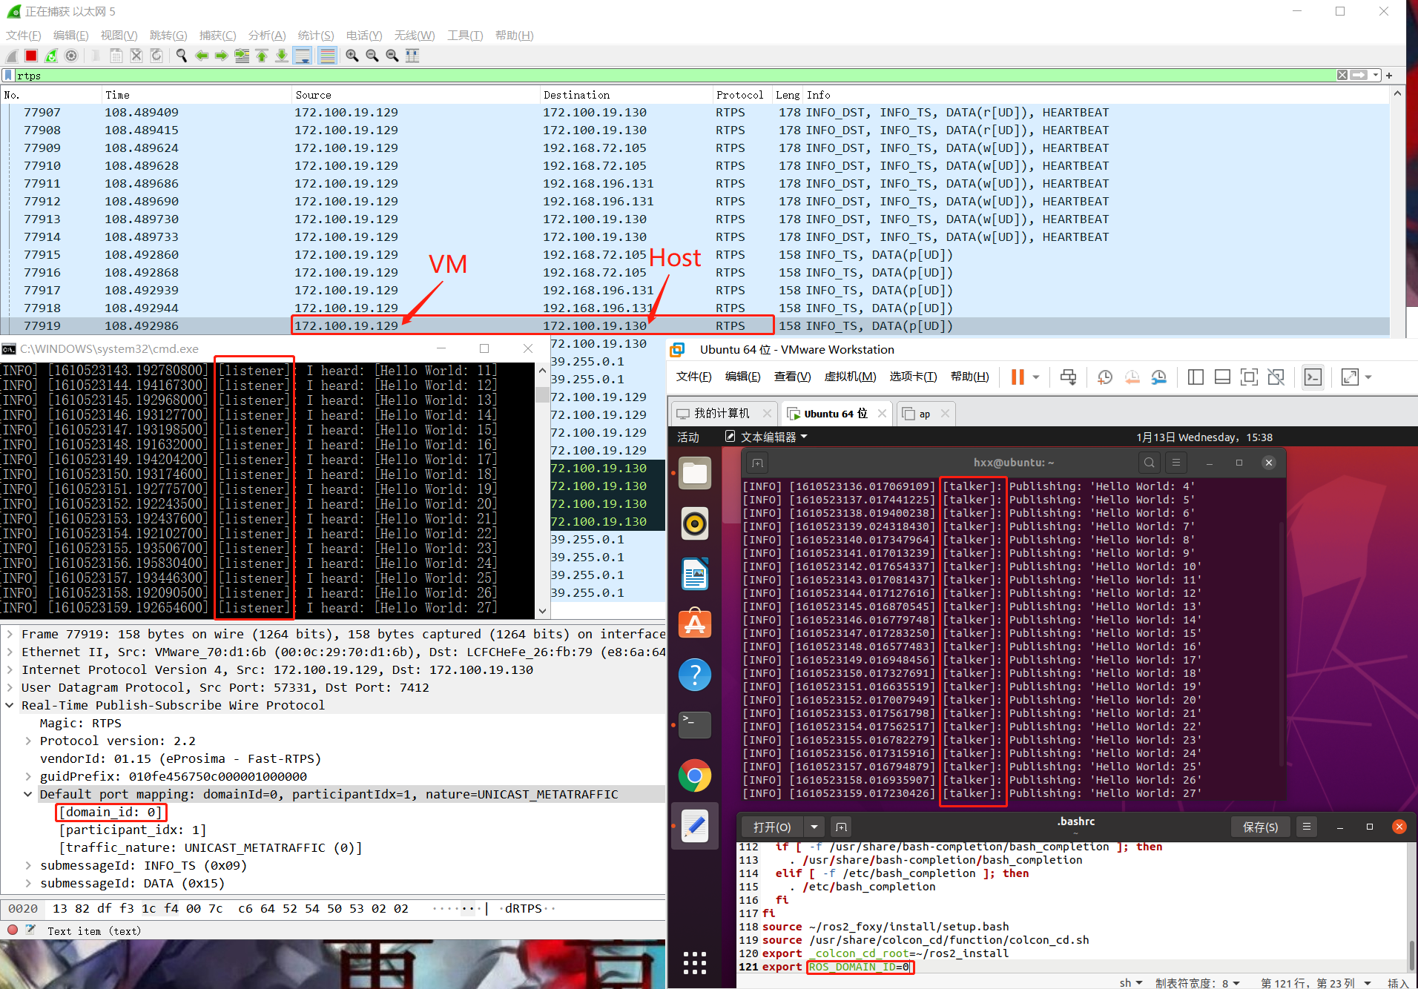Open the Ubuntu terminal from the dock
This screenshot has width=1418, height=989.
click(695, 725)
